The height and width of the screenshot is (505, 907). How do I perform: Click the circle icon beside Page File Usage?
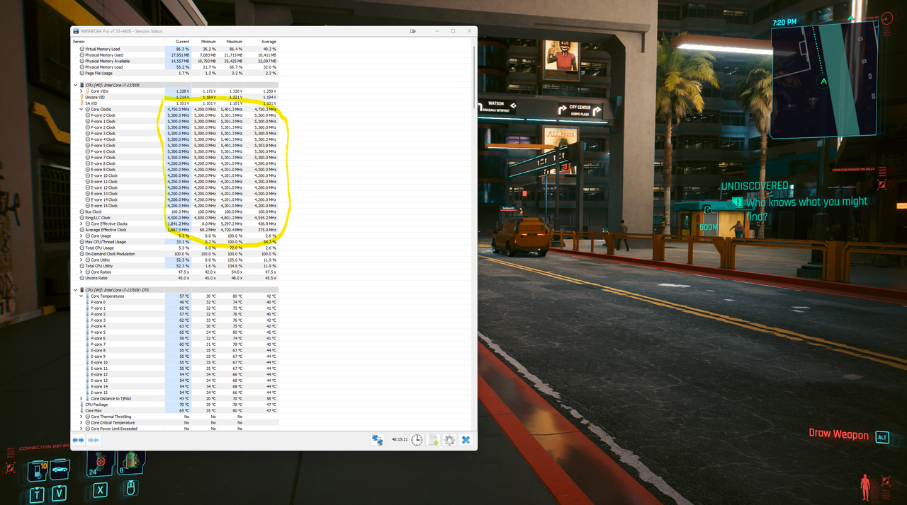coord(82,73)
